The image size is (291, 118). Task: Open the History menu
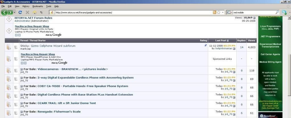(26, 6)
